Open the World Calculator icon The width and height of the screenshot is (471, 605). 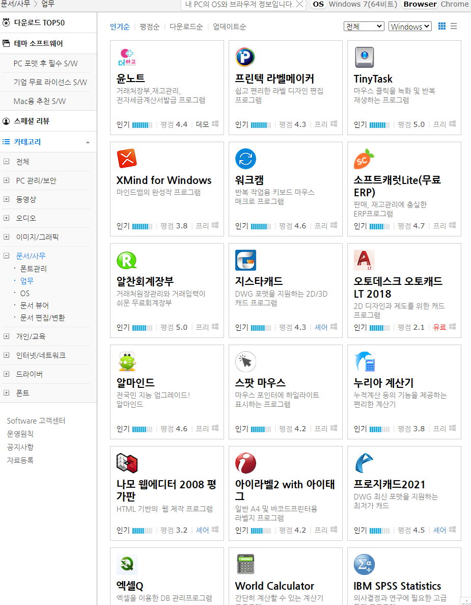coord(245,565)
